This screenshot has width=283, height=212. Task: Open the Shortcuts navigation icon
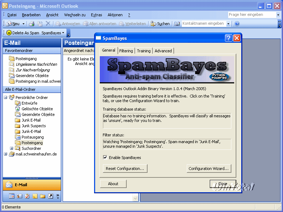(x=51, y=196)
